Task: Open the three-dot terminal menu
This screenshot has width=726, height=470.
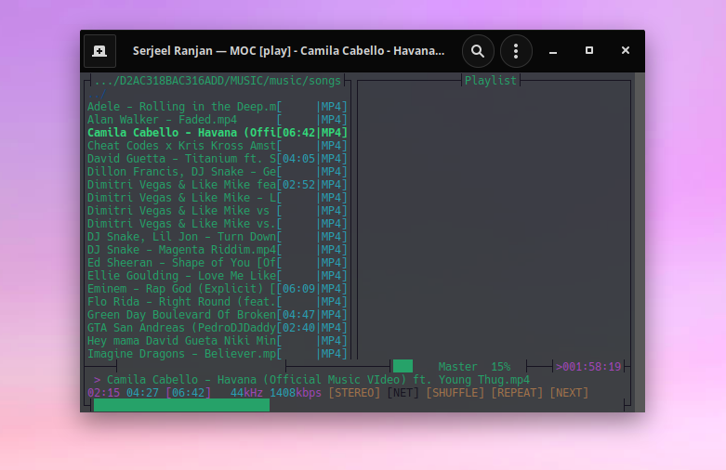Action: 516,51
